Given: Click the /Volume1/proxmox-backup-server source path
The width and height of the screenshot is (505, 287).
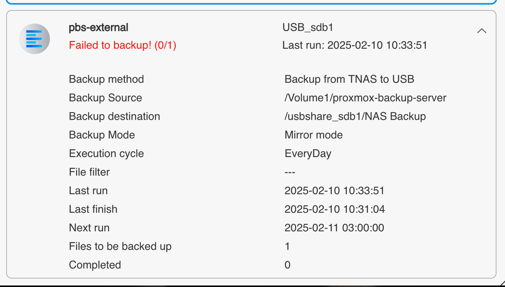Looking at the screenshot, I should coord(365,98).
